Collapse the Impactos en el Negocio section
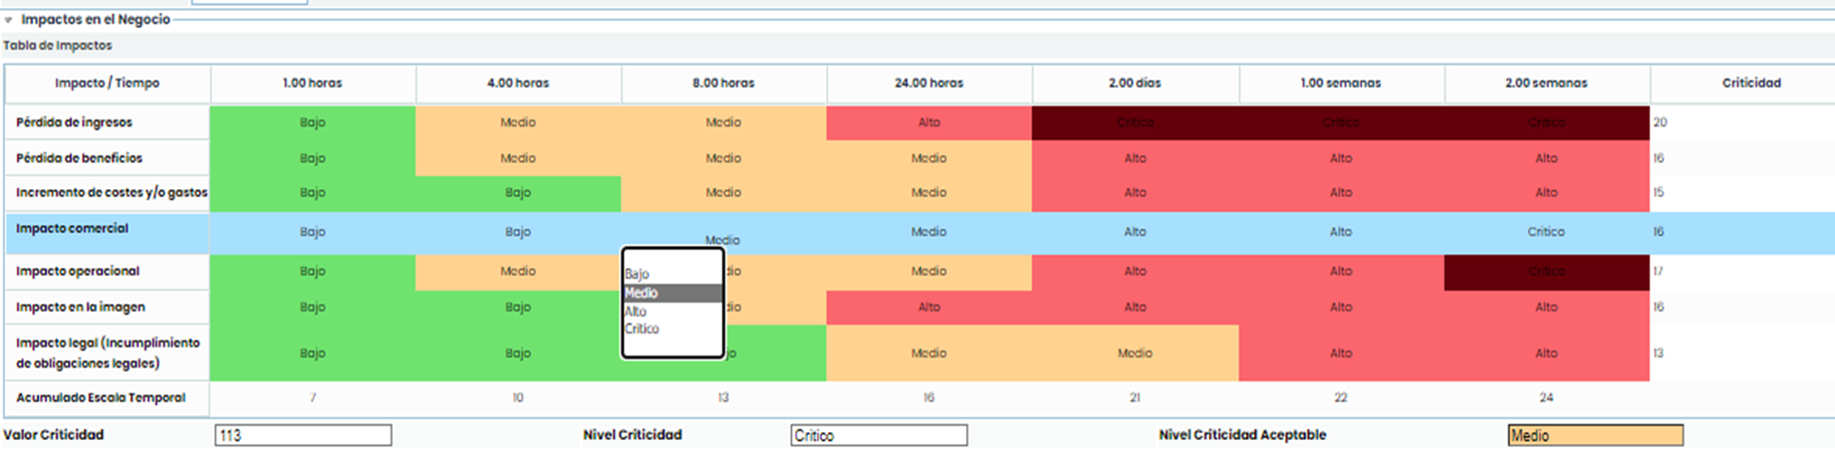The image size is (1835, 460). tap(9, 20)
